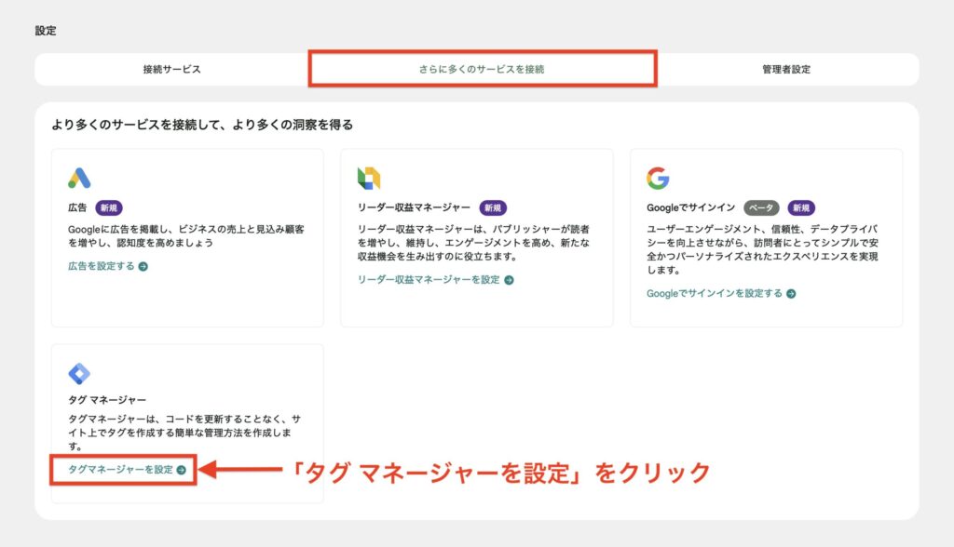This screenshot has height=547, width=954.
Task: Click the 新規 badge next to ベータ
Action: point(802,208)
